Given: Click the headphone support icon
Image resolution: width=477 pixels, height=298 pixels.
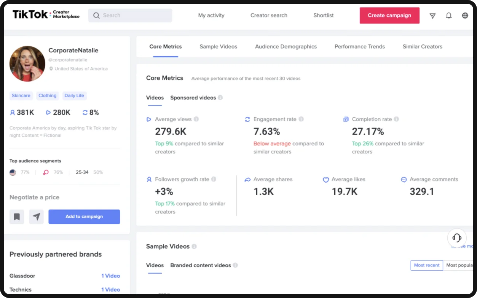Looking at the screenshot, I should click(456, 238).
